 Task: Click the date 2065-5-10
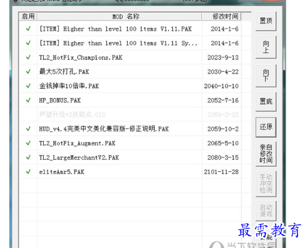coord(223,143)
